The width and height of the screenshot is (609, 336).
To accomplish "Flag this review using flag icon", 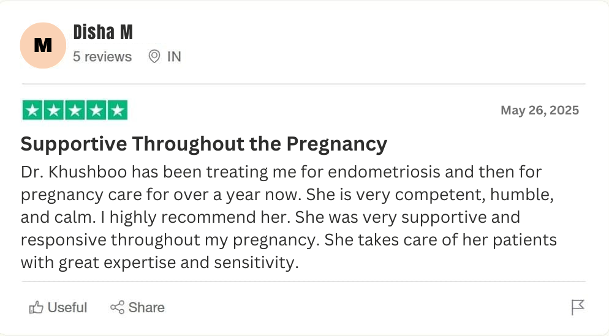I will pyautogui.click(x=577, y=307).
